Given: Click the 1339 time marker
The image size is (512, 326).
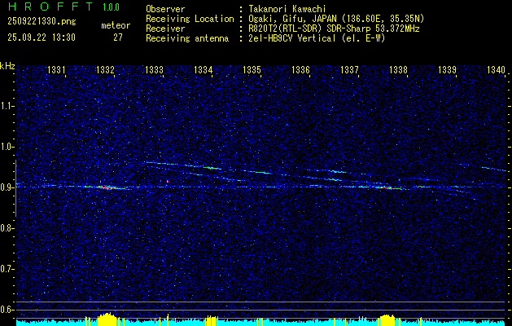Looking at the screenshot, I should 447,69.
